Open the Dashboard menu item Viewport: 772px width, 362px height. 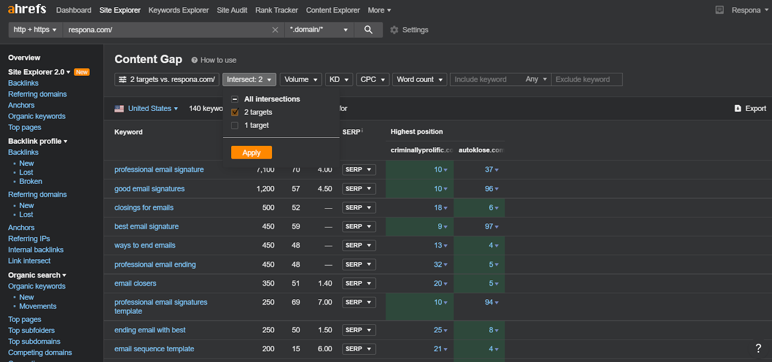[73, 10]
